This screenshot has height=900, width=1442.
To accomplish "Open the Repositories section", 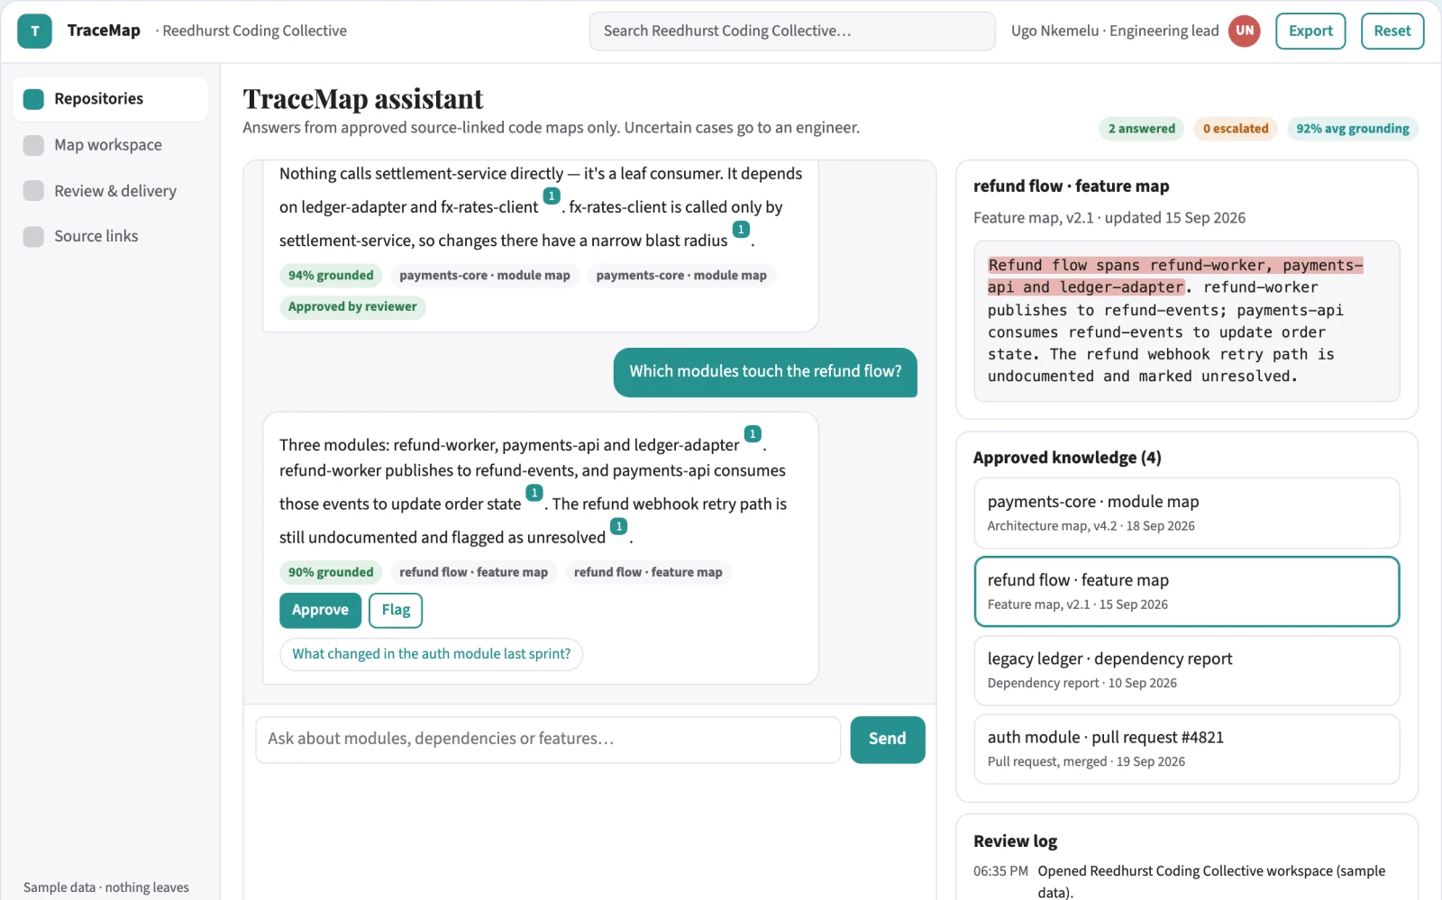I will 110,99.
